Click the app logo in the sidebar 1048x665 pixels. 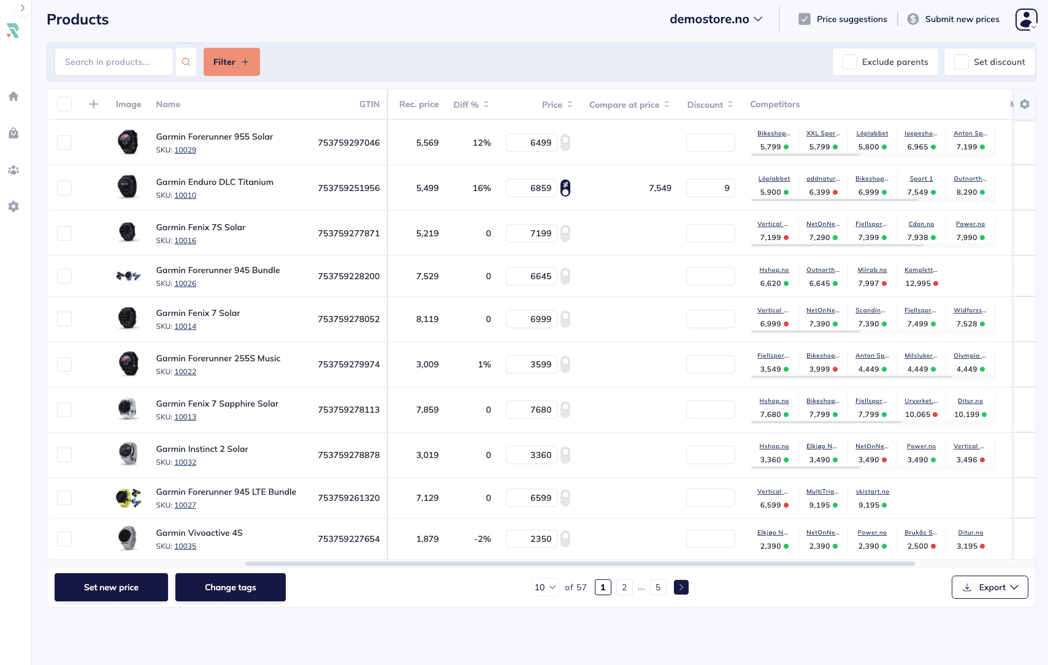click(x=13, y=31)
